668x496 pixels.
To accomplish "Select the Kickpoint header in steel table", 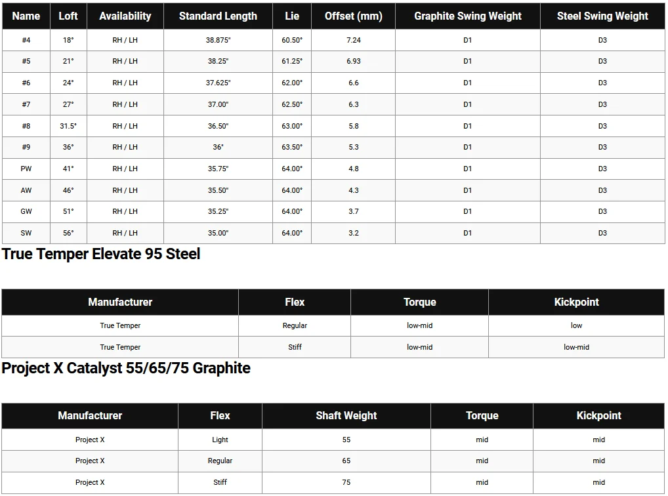I will click(x=576, y=302).
